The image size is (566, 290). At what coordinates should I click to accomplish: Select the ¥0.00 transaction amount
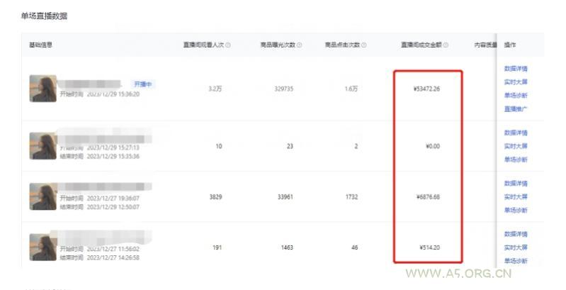(432, 146)
